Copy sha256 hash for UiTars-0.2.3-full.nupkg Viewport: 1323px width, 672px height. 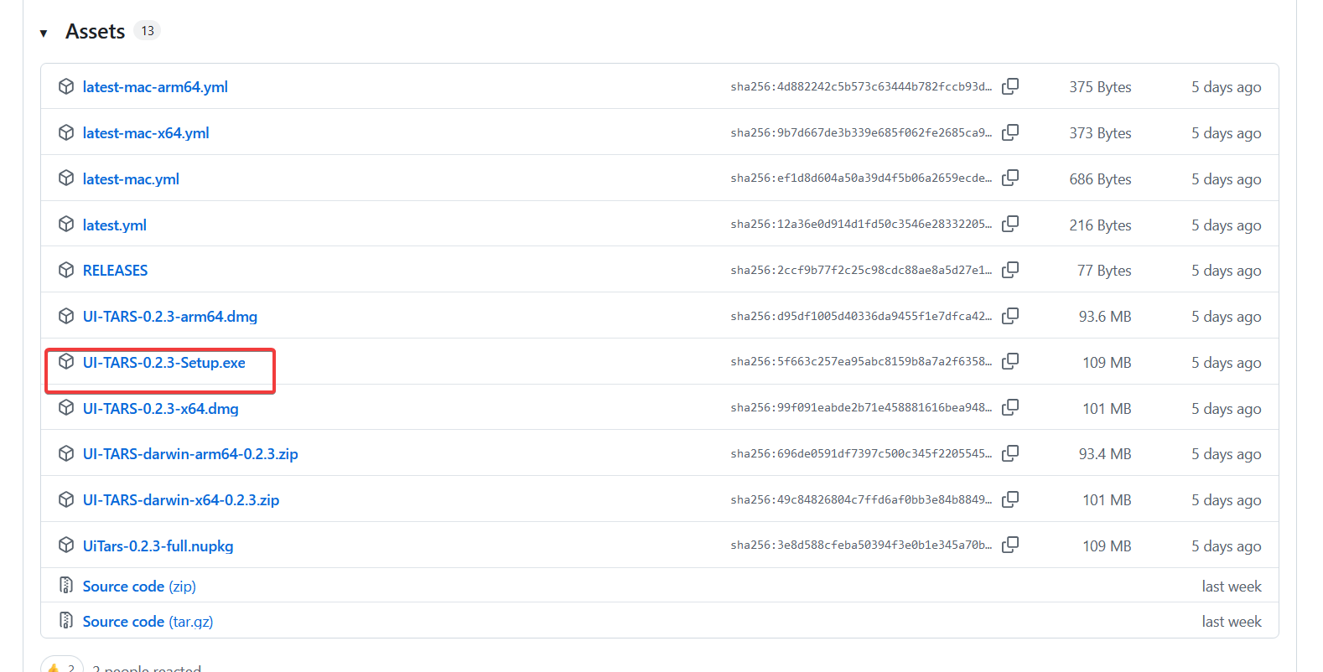tap(1010, 545)
